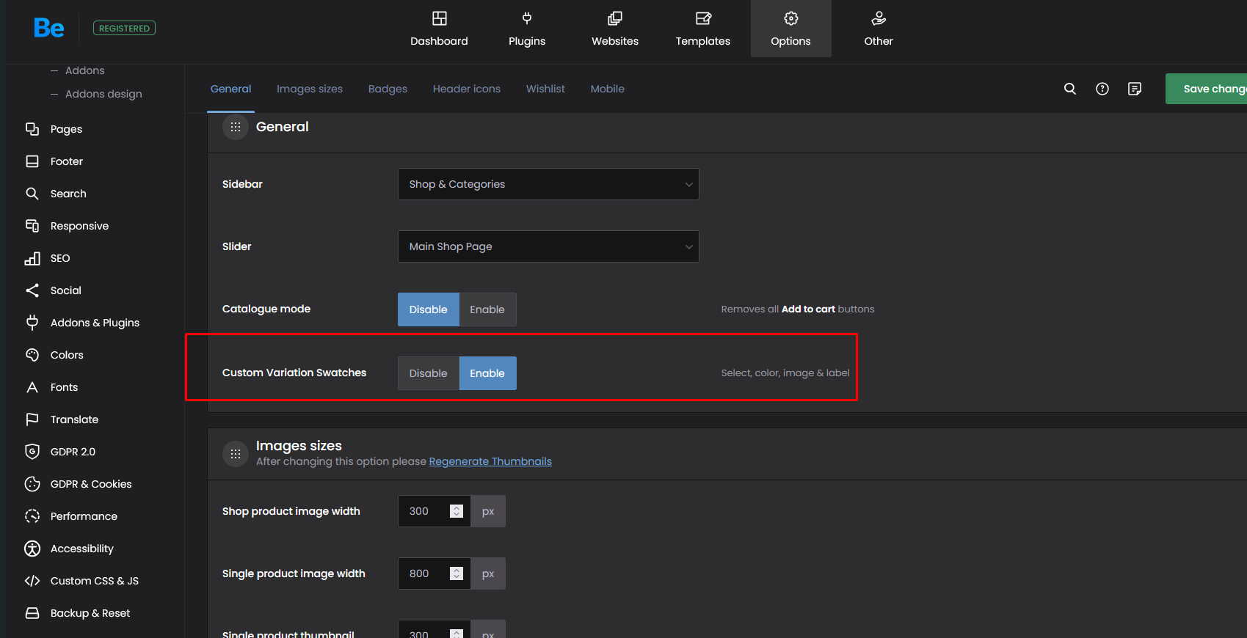Click the SEO bar chart icon

click(x=32, y=258)
